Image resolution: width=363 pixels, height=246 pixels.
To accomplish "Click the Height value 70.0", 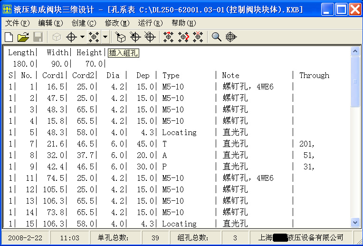I will click(x=94, y=64).
